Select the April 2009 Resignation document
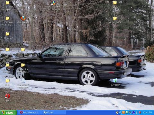 click(x=23, y=81)
